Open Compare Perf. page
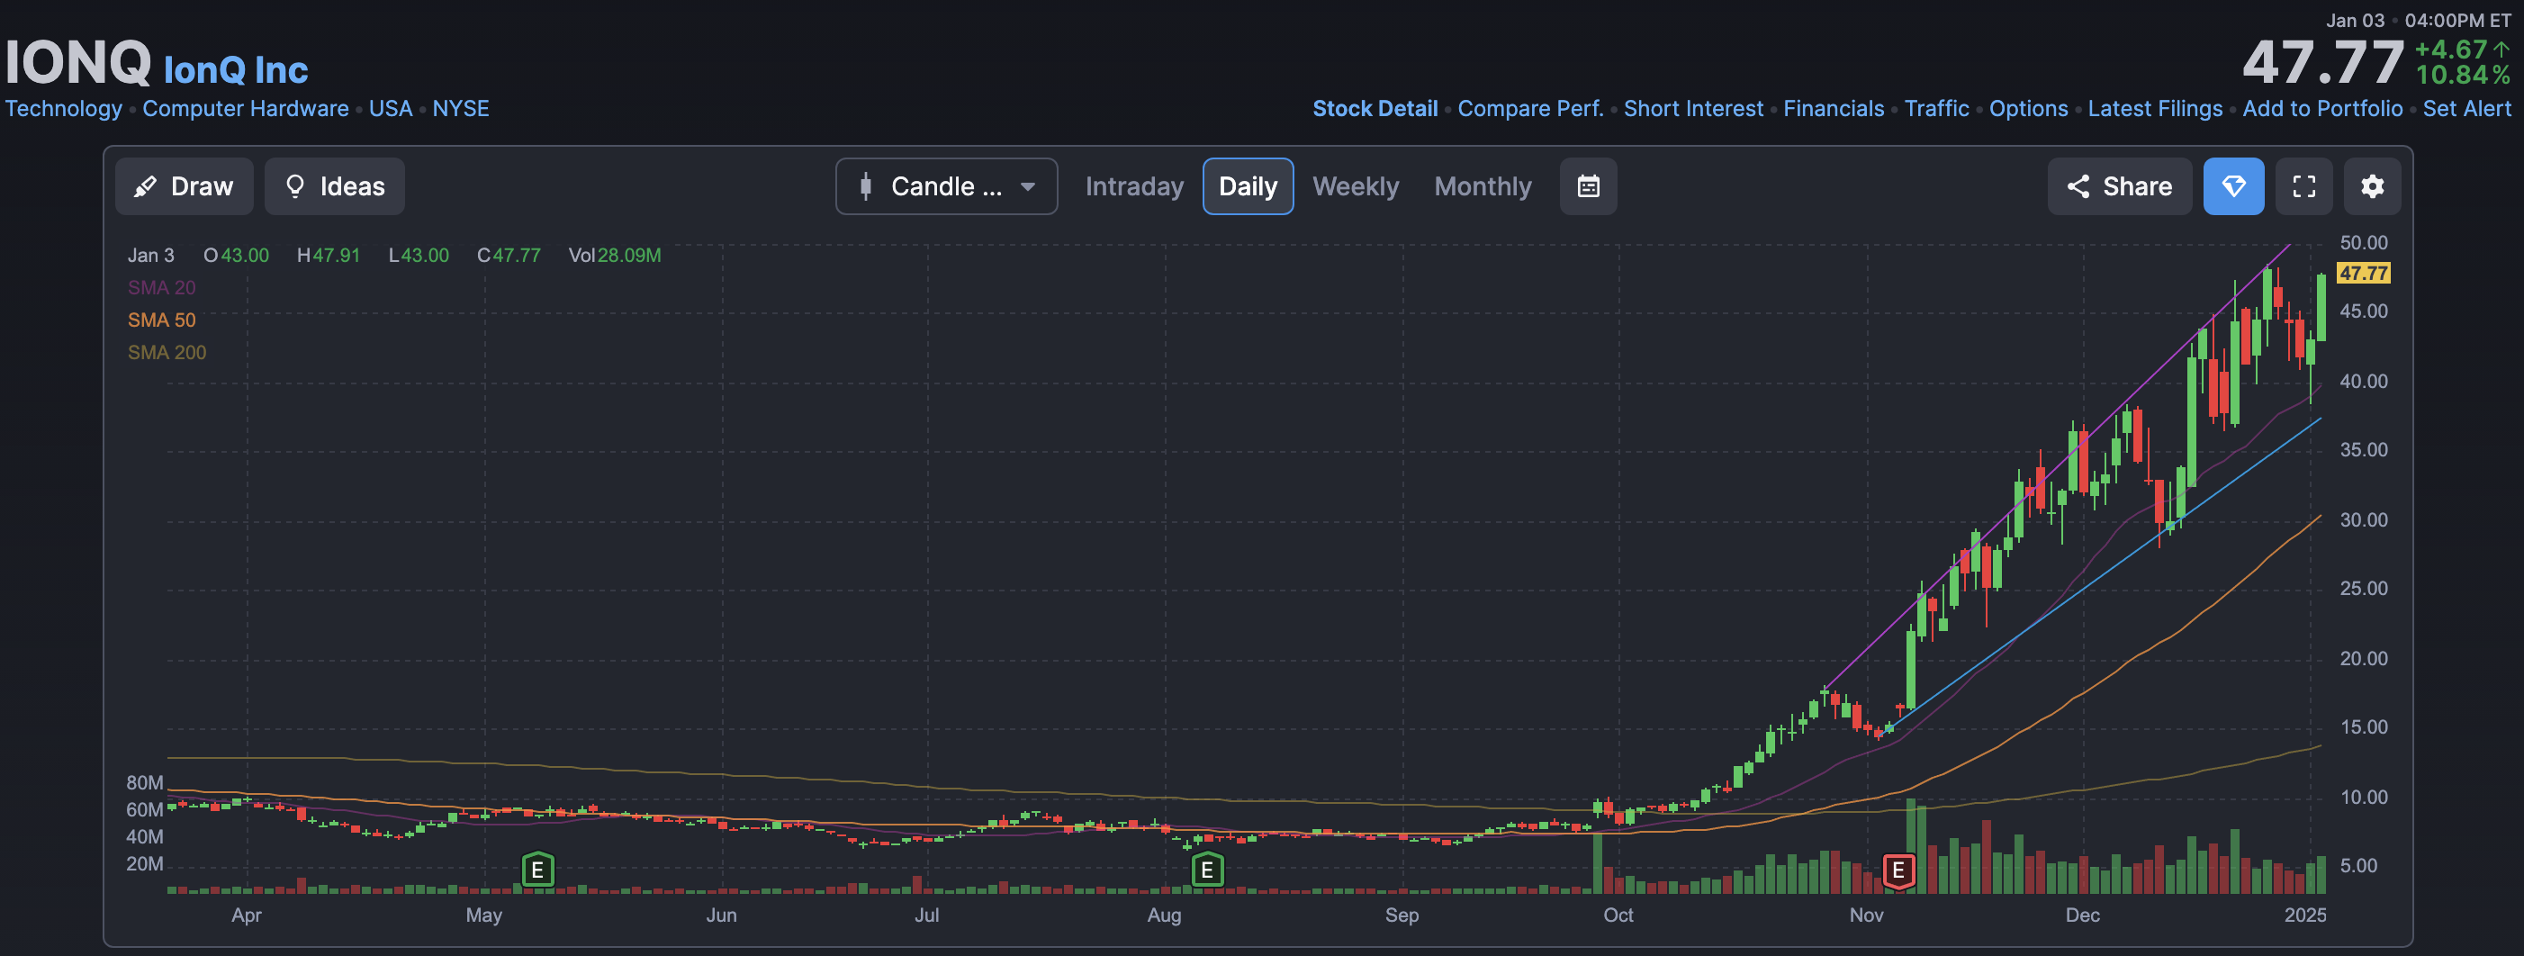Screen dimensions: 2524x956 [1530, 109]
